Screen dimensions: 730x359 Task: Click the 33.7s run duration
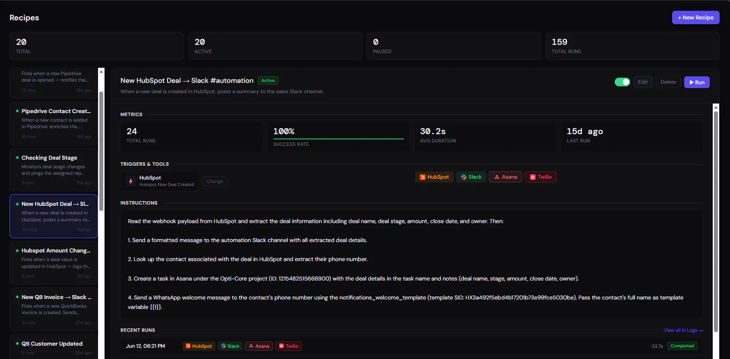pos(657,346)
